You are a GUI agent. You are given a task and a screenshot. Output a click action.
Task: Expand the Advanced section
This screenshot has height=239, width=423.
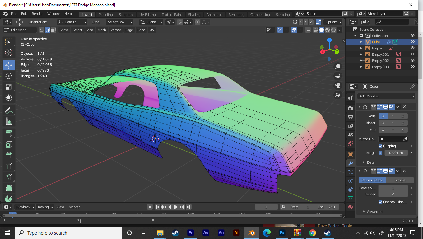coord(374,212)
